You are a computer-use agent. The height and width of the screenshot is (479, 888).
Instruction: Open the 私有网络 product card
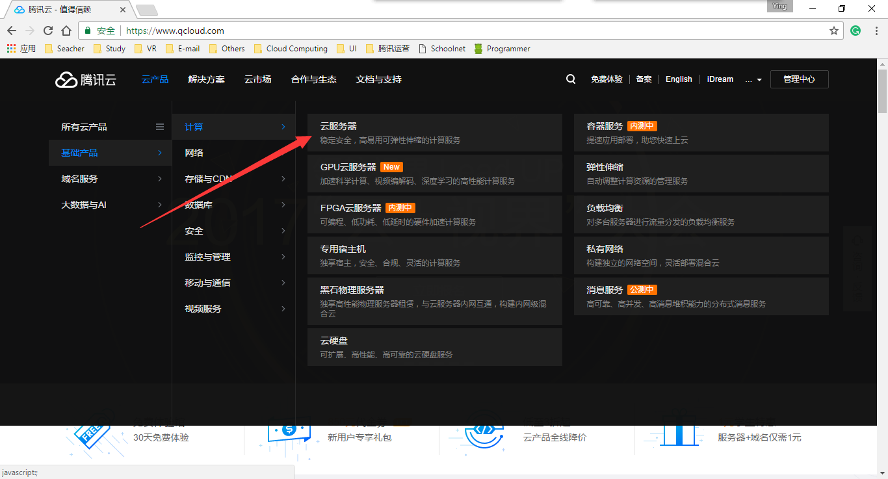coord(701,255)
